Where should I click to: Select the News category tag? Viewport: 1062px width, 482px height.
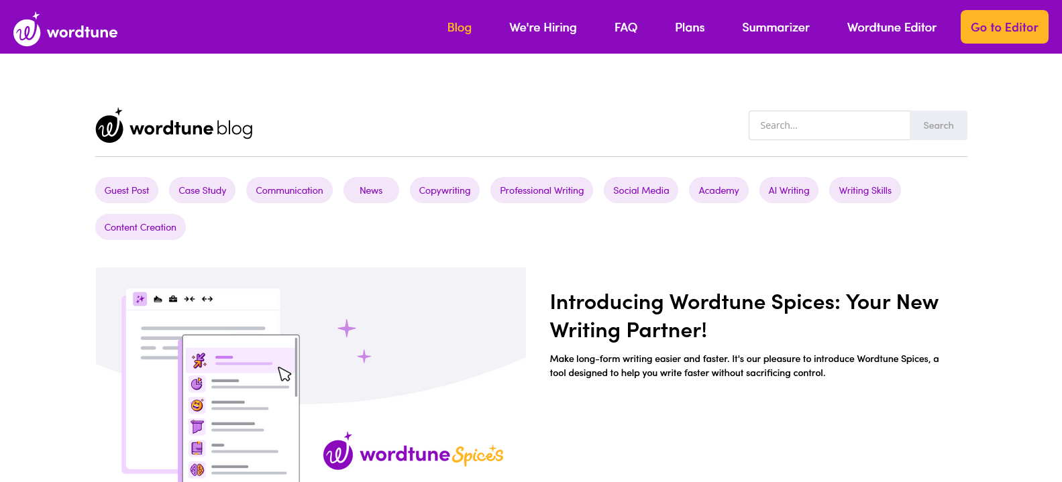[x=371, y=190]
